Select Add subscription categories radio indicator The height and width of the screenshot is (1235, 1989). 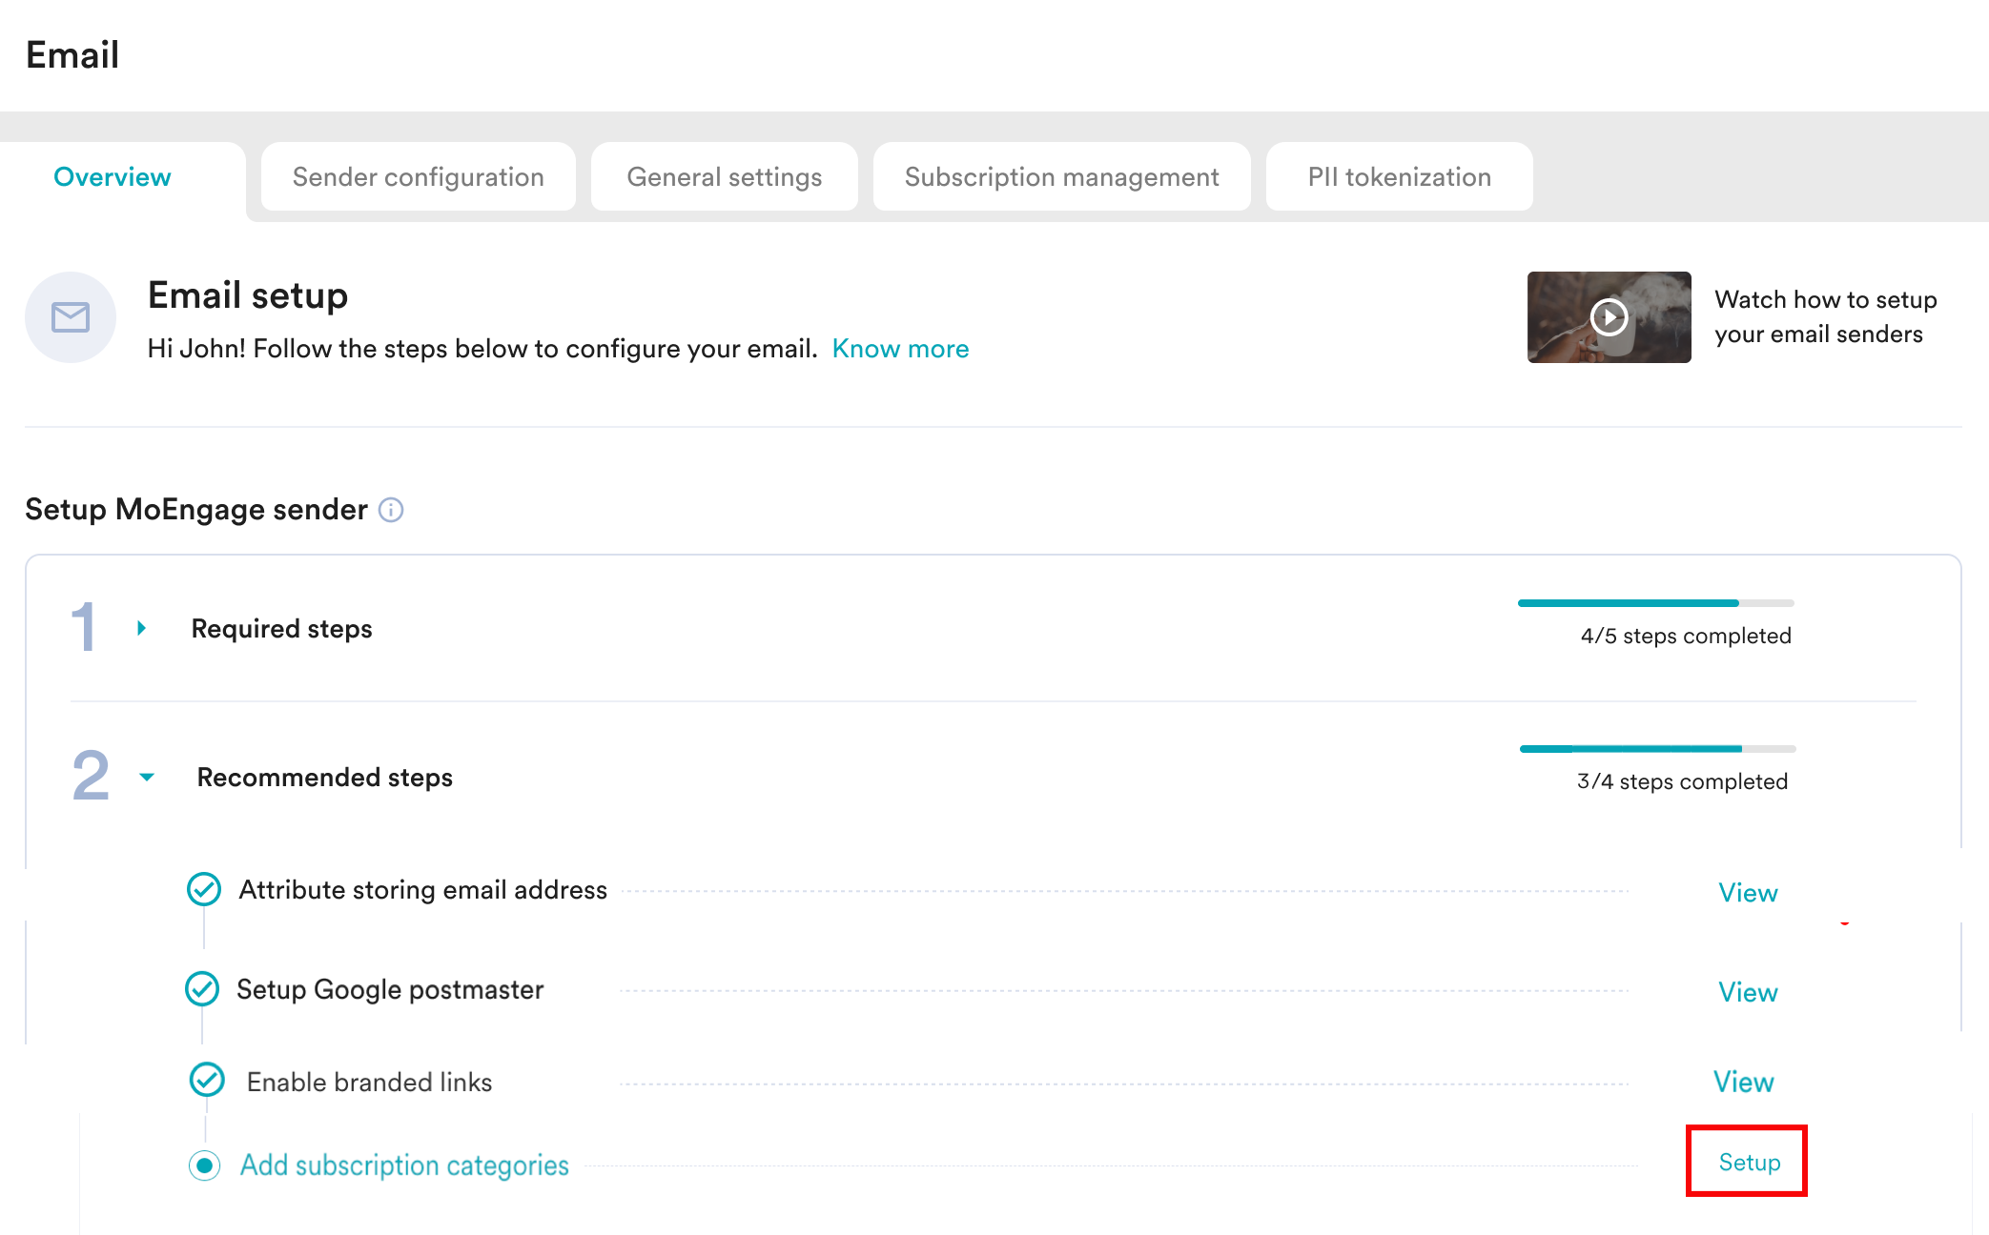(x=205, y=1164)
